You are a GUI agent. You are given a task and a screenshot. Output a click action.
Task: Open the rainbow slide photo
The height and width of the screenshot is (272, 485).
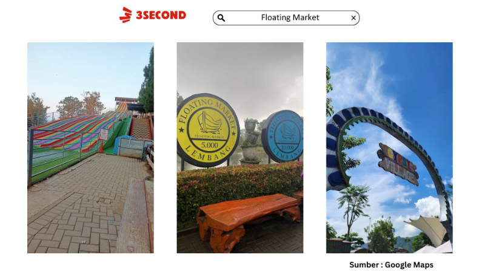(x=90, y=147)
